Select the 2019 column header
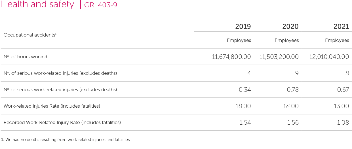This screenshot has width=352, height=149. pyautogui.click(x=243, y=27)
